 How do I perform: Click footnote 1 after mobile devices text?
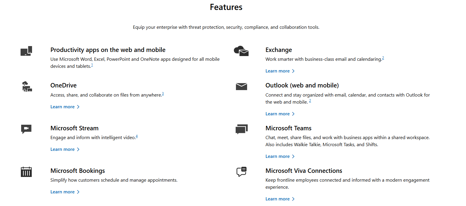92,65
